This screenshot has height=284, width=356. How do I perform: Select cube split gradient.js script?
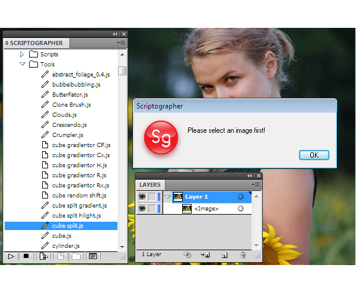(x=80, y=206)
